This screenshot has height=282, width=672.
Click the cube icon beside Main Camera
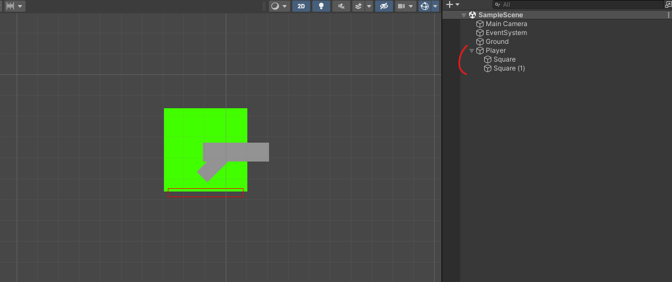coord(480,24)
